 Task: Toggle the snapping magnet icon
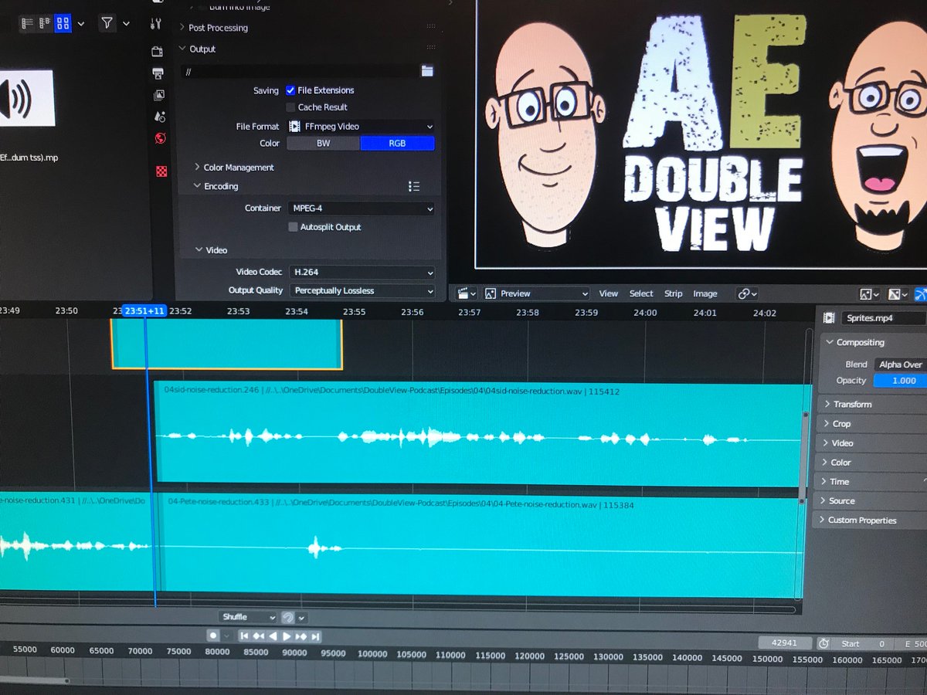click(x=287, y=617)
